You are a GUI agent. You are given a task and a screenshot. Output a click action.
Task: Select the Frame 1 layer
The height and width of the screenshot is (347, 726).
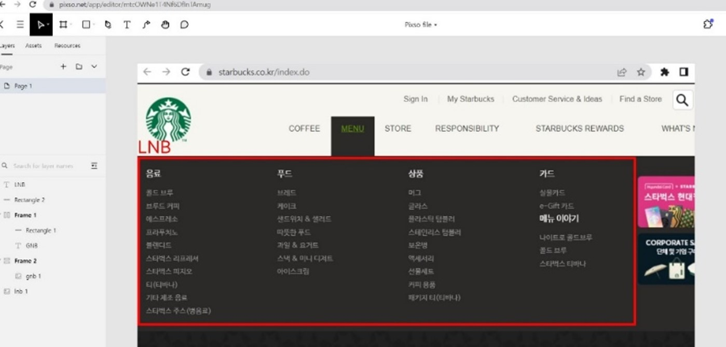coord(52,215)
